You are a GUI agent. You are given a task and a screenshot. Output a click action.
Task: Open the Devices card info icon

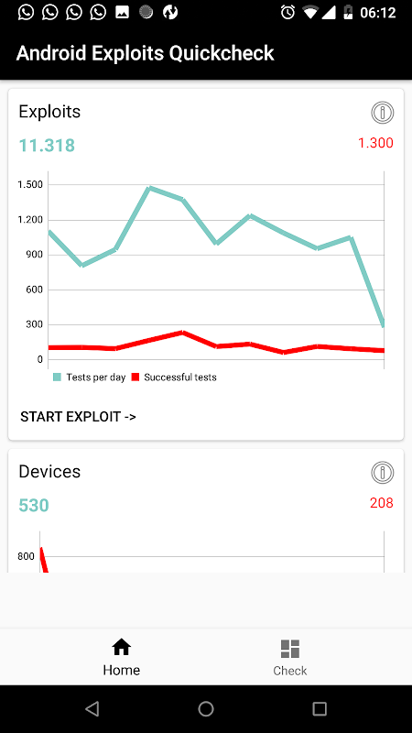click(x=383, y=473)
